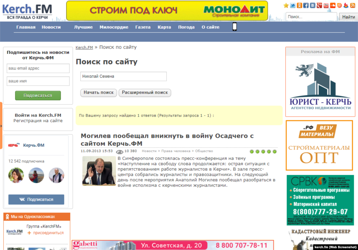
Task: Focus the ваш email адрес field
Action: point(38,68)
